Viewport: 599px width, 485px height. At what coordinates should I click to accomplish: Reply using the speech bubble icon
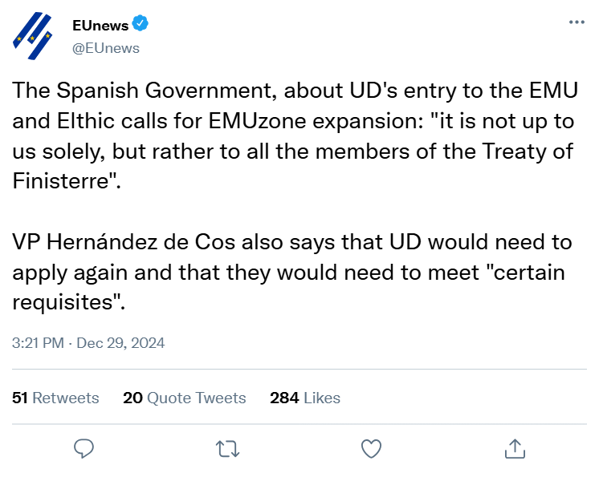84,448
